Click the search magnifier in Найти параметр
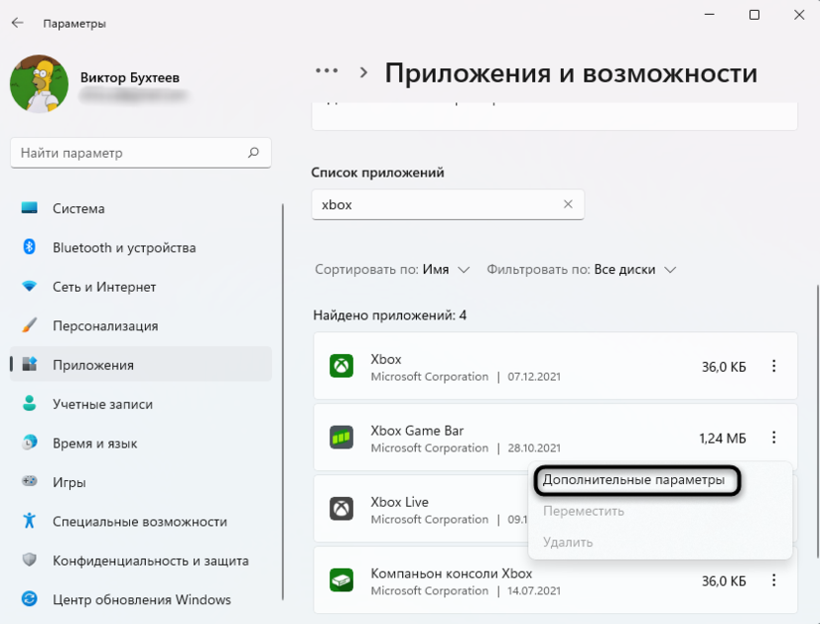Image resolution: width=820 pixels, height=624 pixels. coord(253,153)
